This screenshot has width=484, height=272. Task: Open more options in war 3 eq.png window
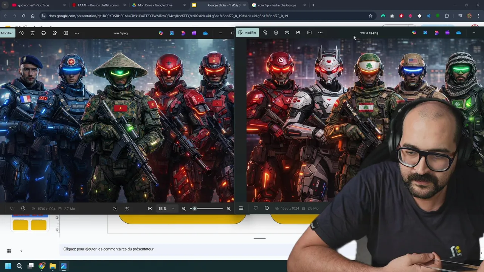(x=320, y=32)
